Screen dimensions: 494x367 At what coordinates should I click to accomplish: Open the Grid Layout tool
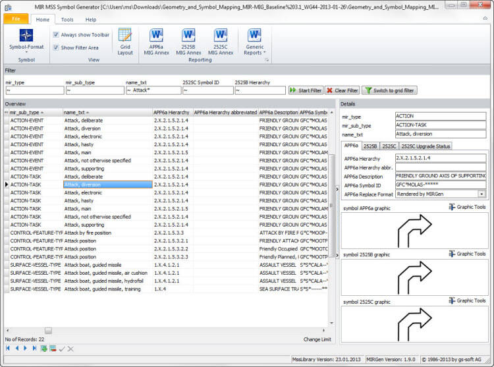tap(125, 42)
